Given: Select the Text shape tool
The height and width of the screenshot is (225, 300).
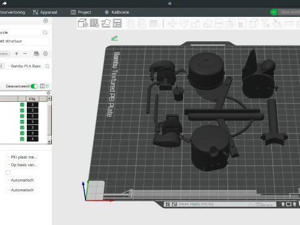Looking at the screenshot, I should click(x=266, y=23).
